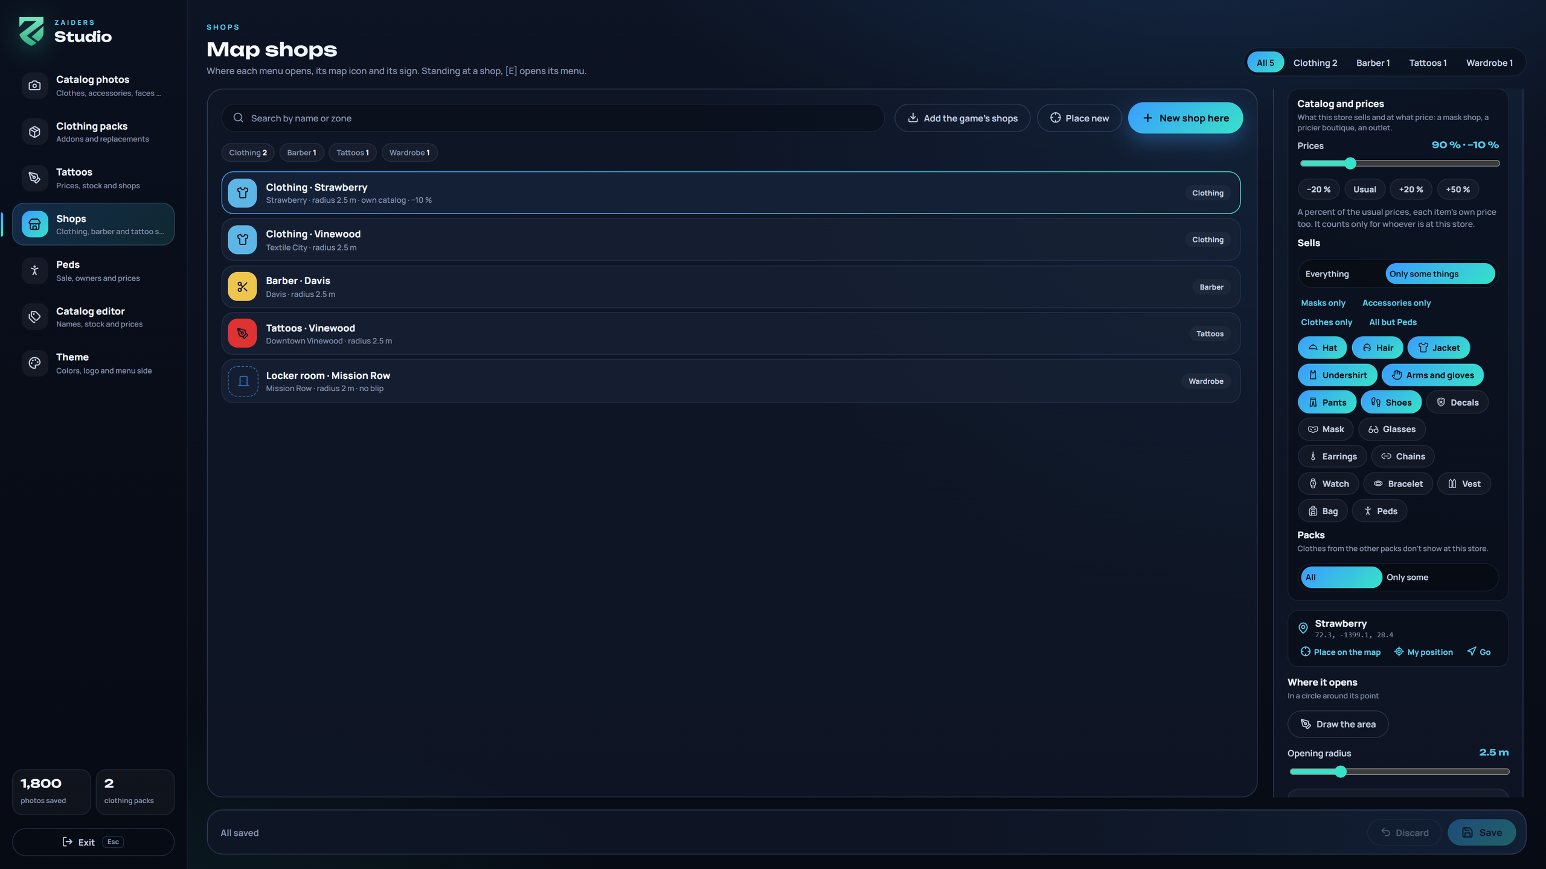Toggle the Glasses category chip
1546x869 pixels.
(1392, 429)
